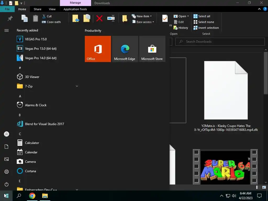268x201 pixels.
Task: Click the Power icon in Start
Action: tap(7, 184)
